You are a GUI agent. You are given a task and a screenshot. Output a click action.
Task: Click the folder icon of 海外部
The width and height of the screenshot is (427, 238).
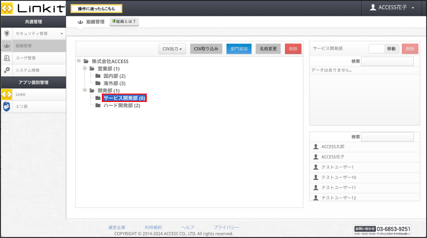point(98,83)
